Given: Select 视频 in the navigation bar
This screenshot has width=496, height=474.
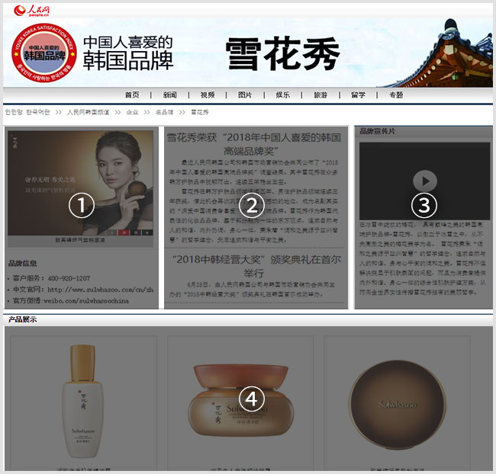Looking at the screenshot, I should (208, 94).
